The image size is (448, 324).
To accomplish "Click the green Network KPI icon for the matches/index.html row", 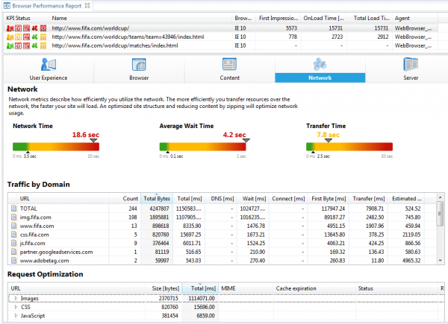I will 35,45.
